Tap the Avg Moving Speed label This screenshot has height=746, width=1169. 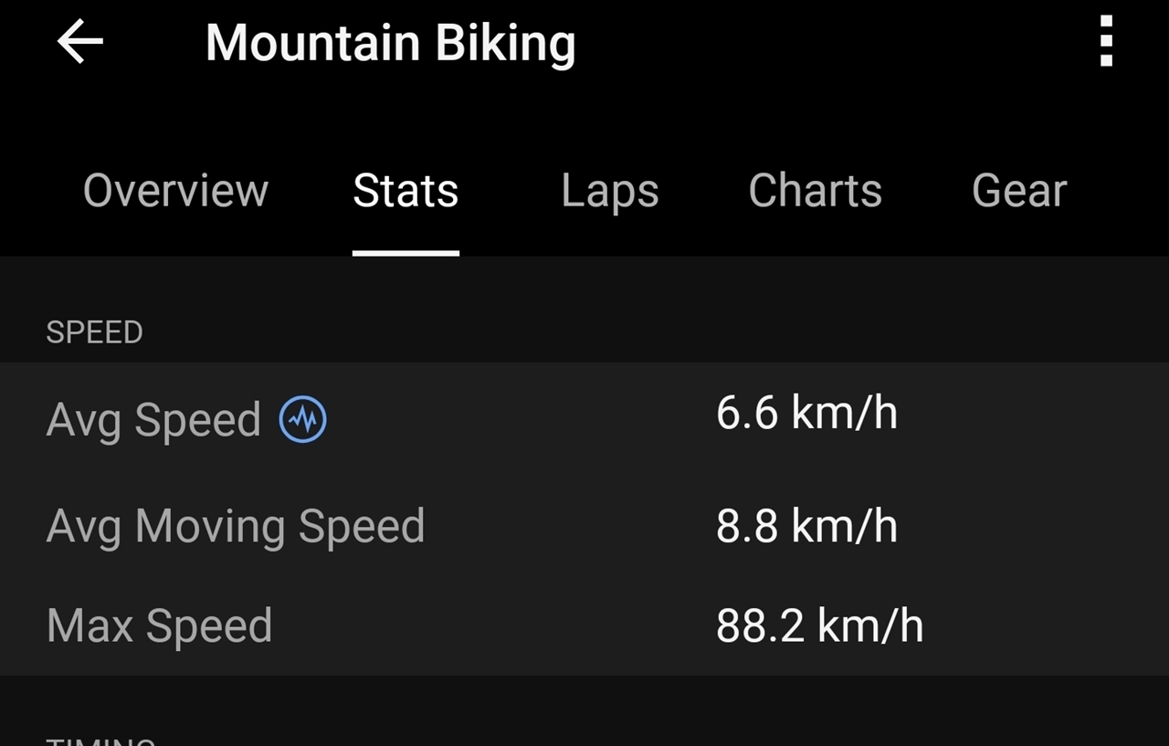tap(236, 527)
